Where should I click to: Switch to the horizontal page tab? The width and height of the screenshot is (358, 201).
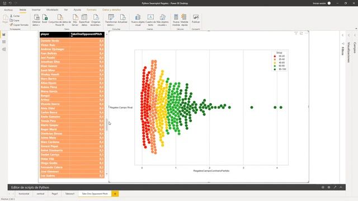click(x=24, y=194)
